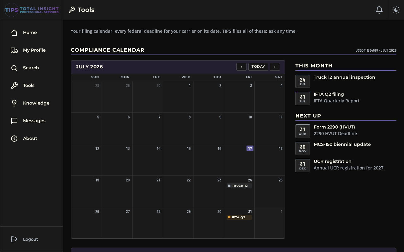Click the TIPS Total Insight logo
404x252 pixels.
[x=32, y=10]
